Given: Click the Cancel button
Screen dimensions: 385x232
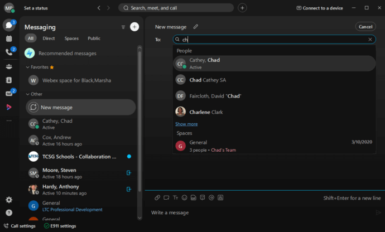Looking at the screenshot, I should (x=365, y=27).
